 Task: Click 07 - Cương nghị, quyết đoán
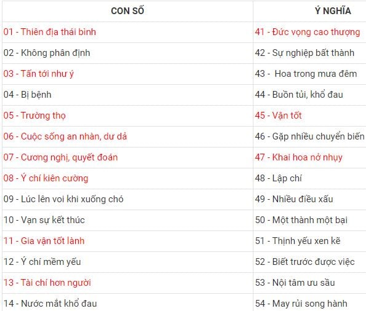click(61, 157)
